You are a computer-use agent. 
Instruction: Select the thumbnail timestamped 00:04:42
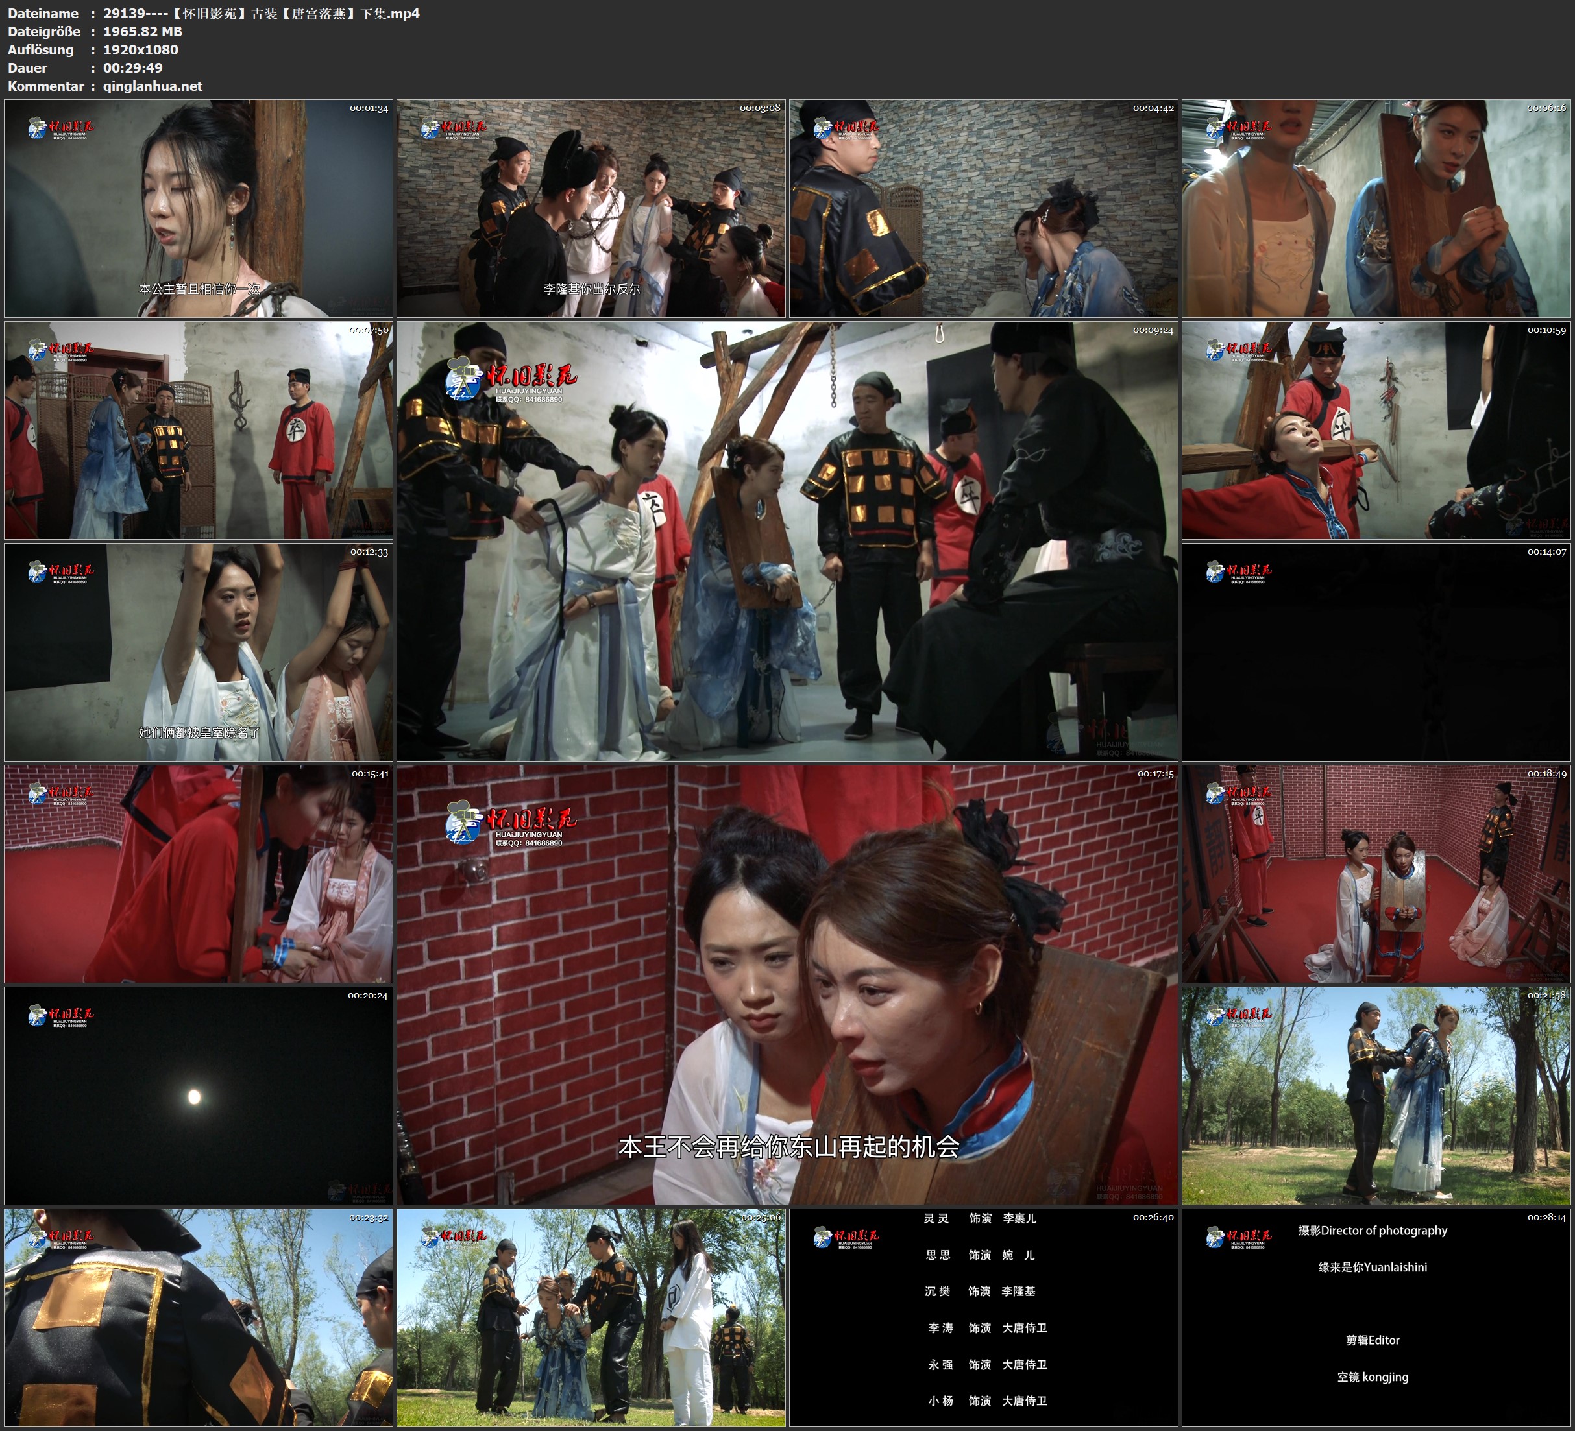coord(983,208)
